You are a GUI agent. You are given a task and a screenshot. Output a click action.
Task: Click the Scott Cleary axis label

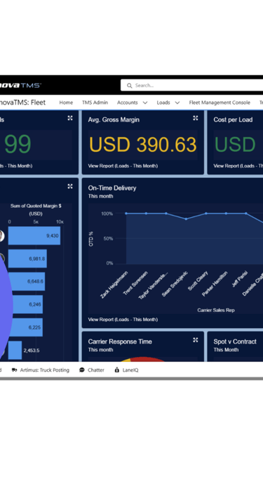(x=198, y=281)
